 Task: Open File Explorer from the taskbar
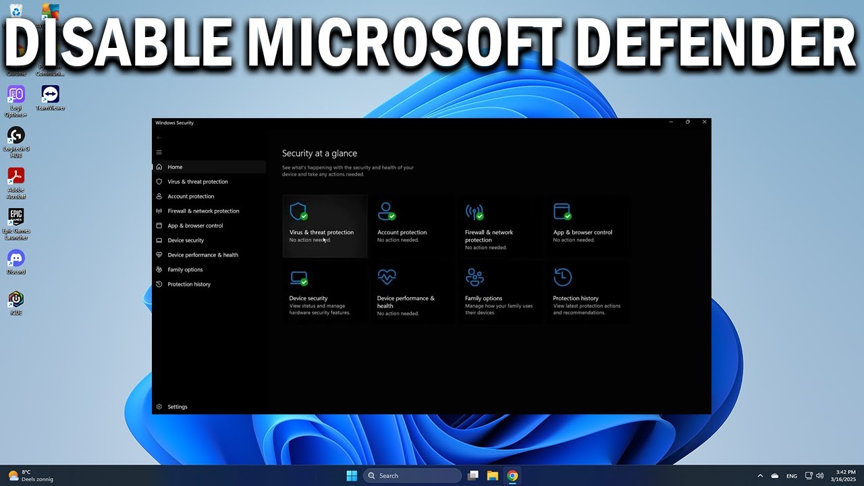click(x=493, y=476)
